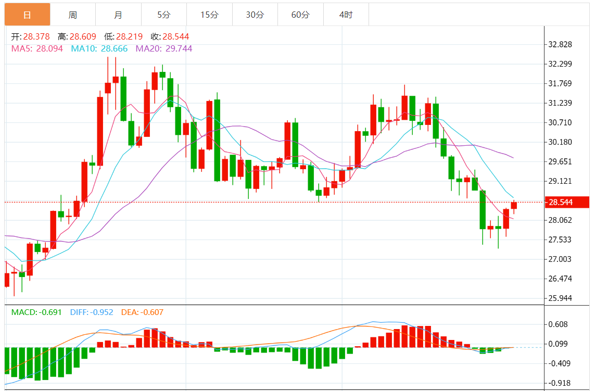Image resolution: width=595 pixels, height=391 pixels.
Task: Click the MA5: 28.094 indicator label
Action: tap(37, 48)
